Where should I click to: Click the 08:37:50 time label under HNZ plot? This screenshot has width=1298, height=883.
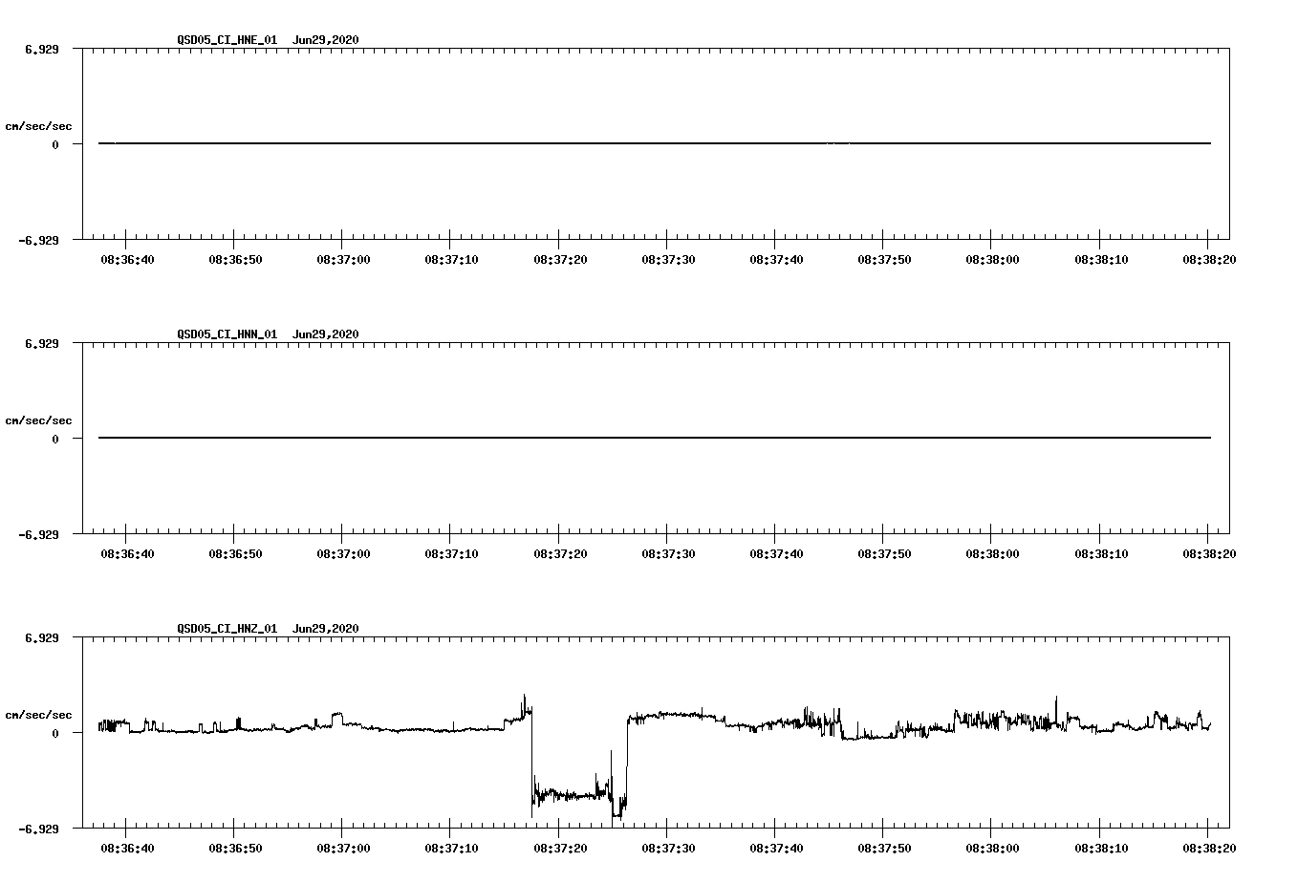pyautogui.click(x=884, y=849)
